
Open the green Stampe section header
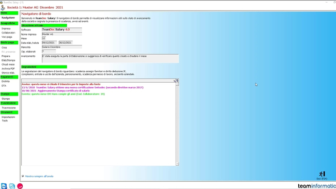pos(9,94)
